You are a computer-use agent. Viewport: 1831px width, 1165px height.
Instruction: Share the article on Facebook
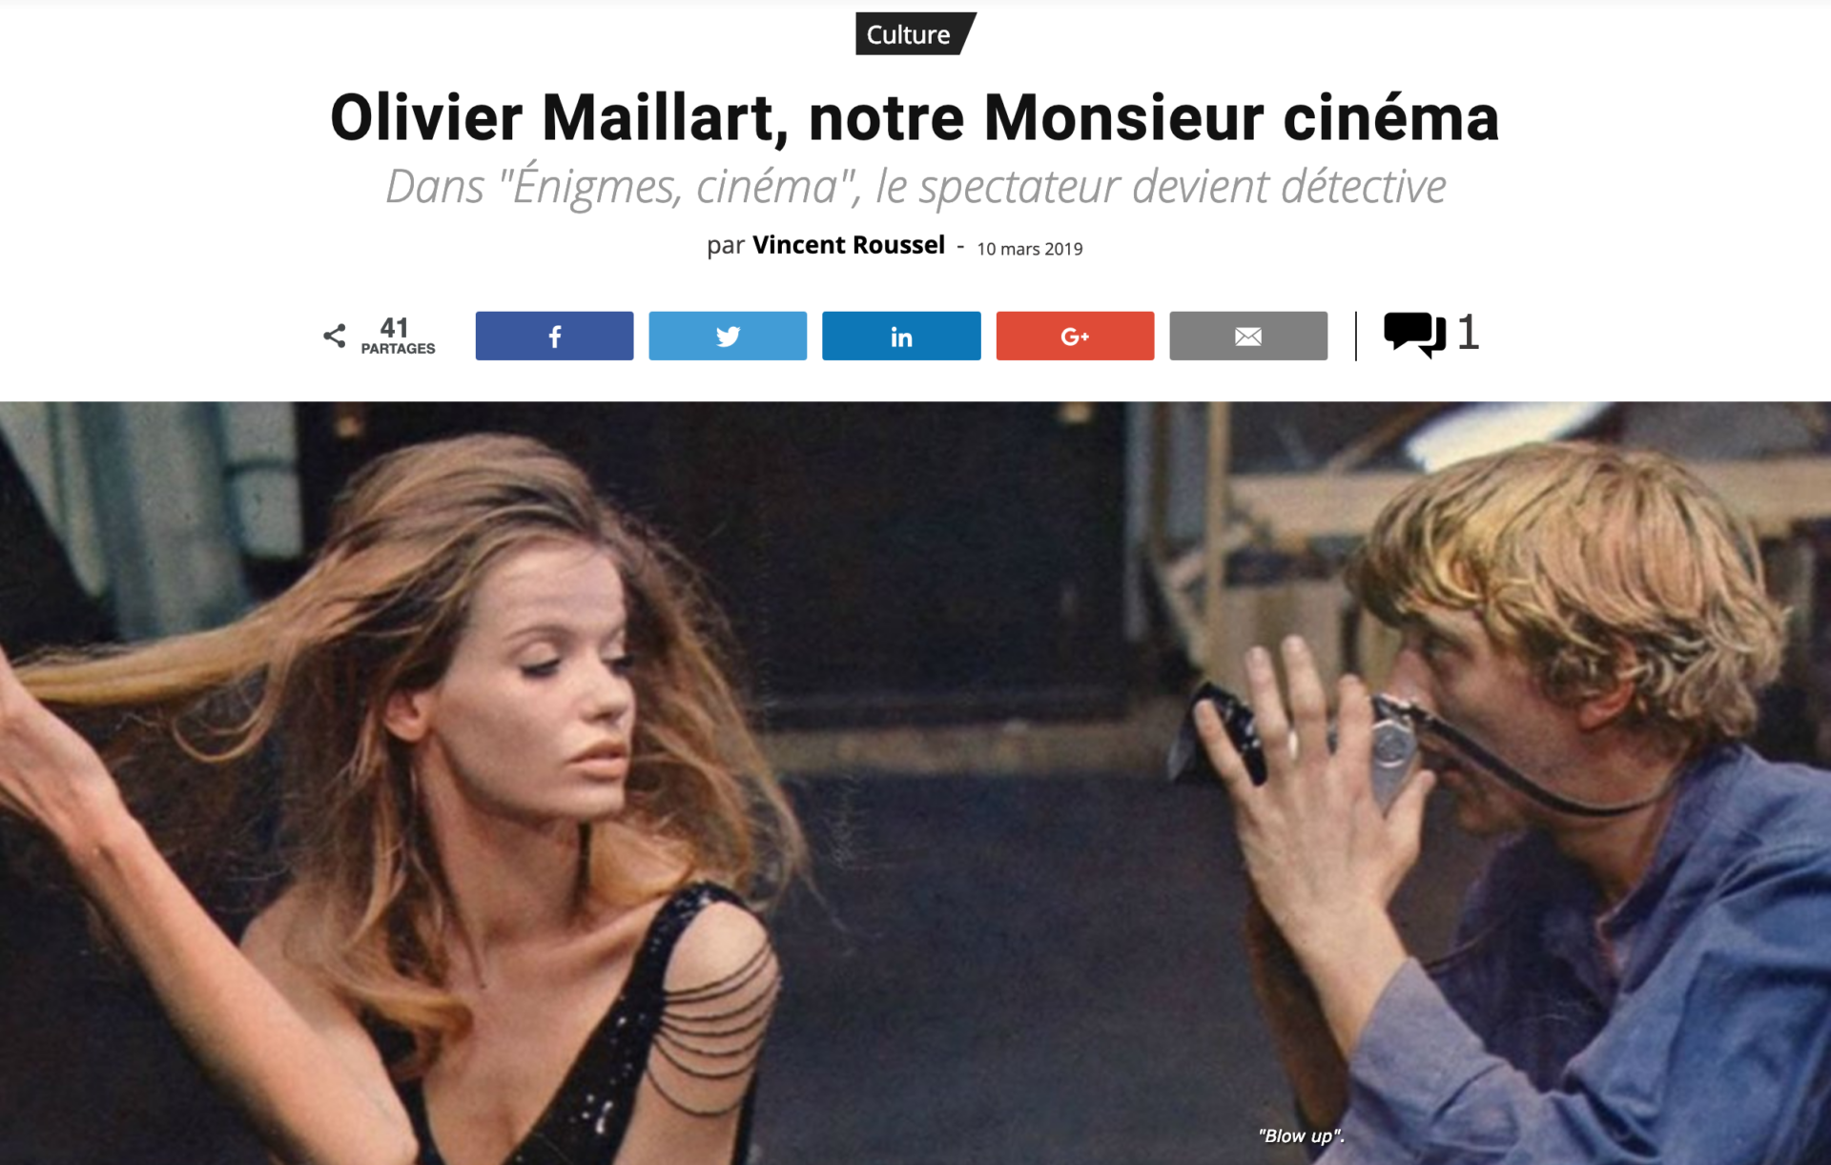[554, 336]
